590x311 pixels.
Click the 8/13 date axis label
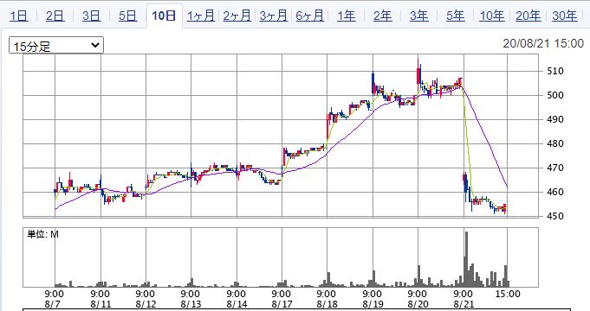click(191, 304)
